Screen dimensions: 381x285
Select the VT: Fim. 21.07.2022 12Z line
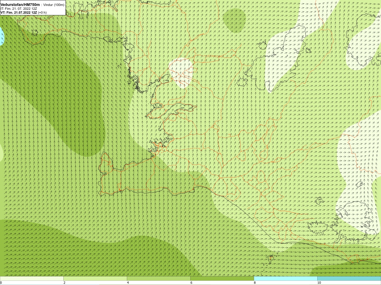tap(24, 12)
